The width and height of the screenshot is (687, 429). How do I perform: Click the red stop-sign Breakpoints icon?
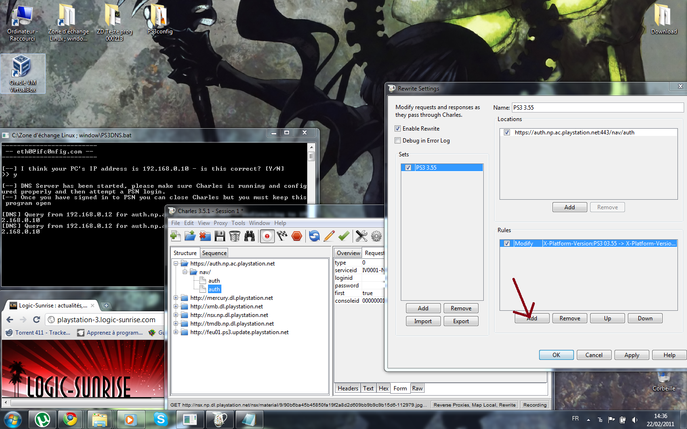[x=297, y=236]
